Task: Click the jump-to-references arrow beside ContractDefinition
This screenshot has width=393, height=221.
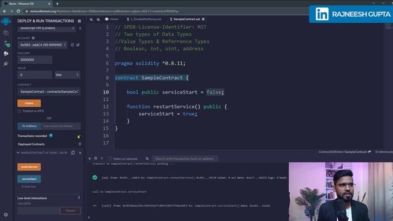Action: point(369,152)
